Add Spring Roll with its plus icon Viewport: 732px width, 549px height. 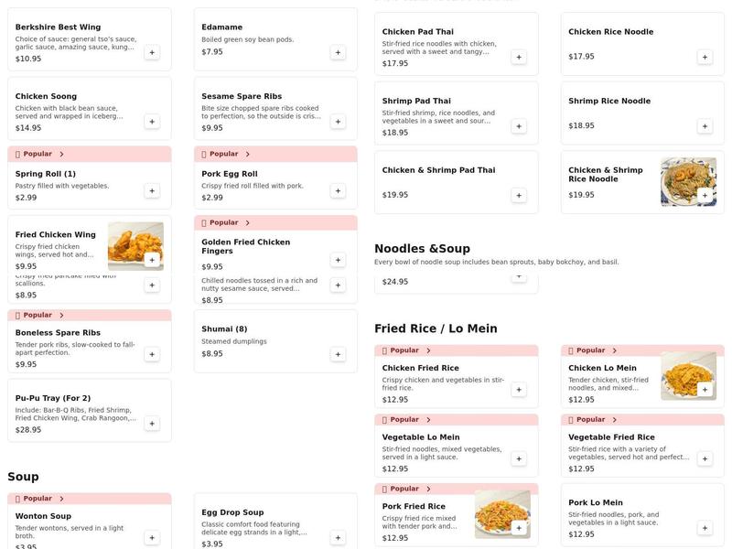[152, 190]
